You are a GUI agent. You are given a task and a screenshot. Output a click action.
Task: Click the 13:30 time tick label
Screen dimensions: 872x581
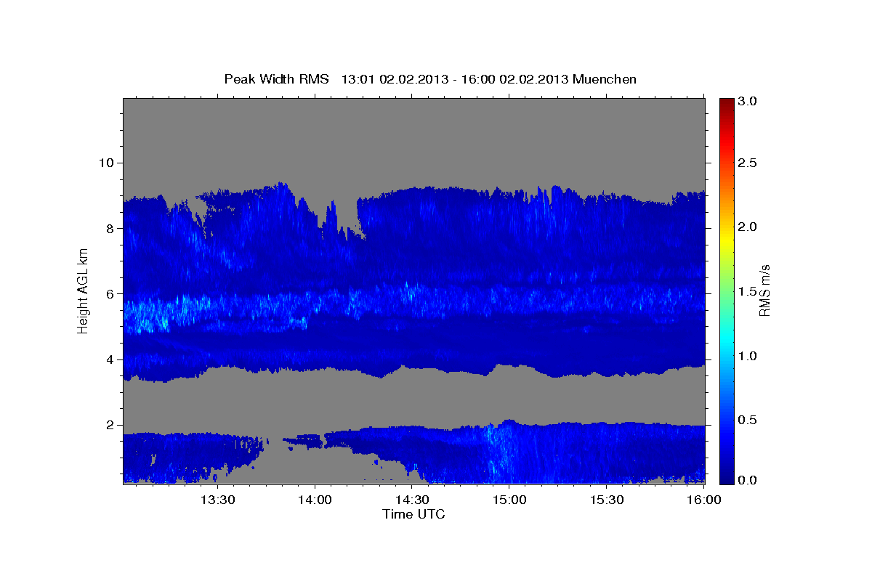(x=217, y=500)
